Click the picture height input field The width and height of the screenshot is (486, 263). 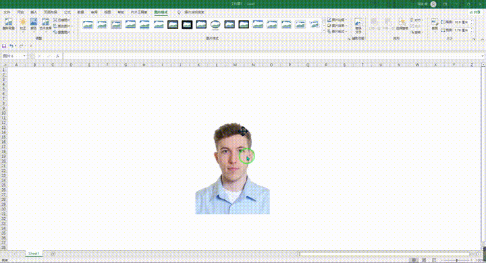tap(462, 22)
